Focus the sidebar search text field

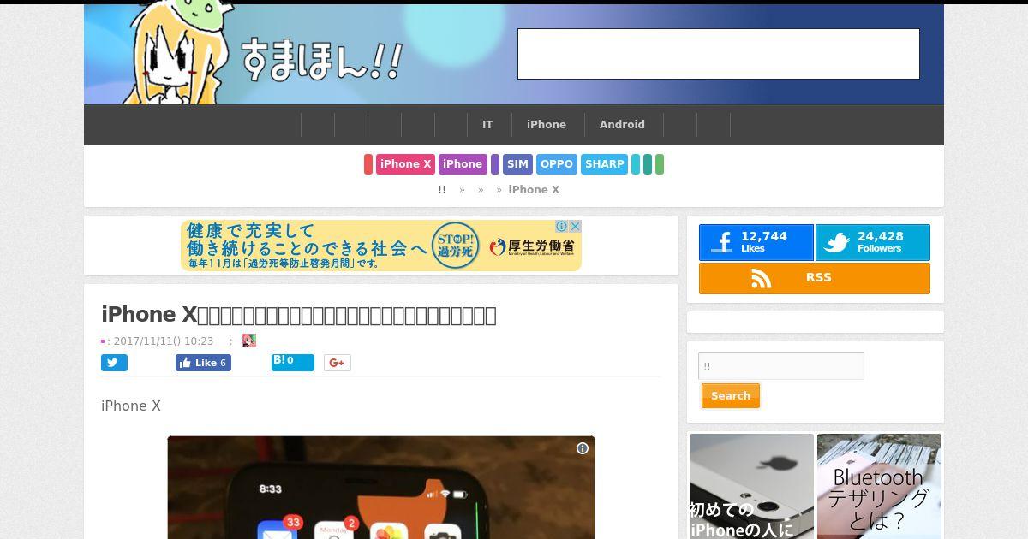click(x=780, y=366)
